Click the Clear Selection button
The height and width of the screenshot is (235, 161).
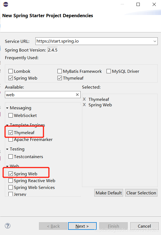pyautogui.click(x=141, y=193)
